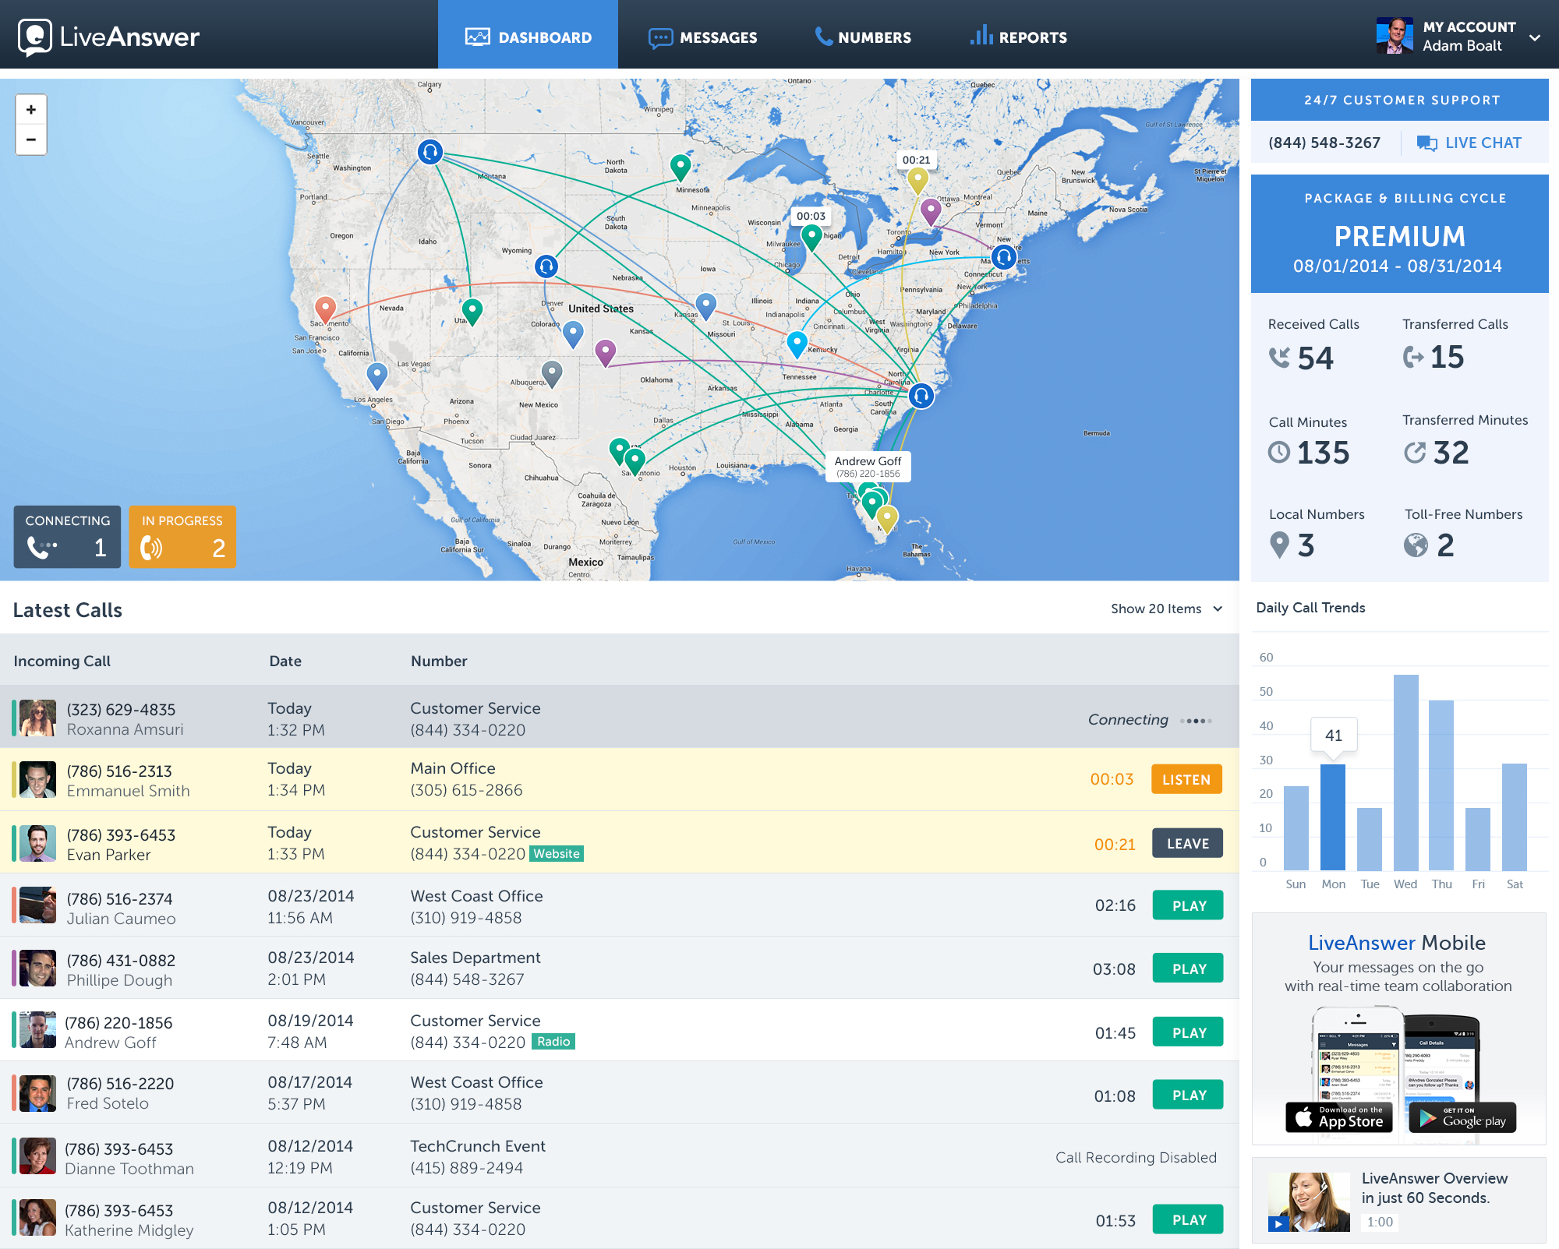This screenshot has height=1249, width=1559.
Task: Select the Wednesday bar in call trends
Action: click(x=1405, y=771)
